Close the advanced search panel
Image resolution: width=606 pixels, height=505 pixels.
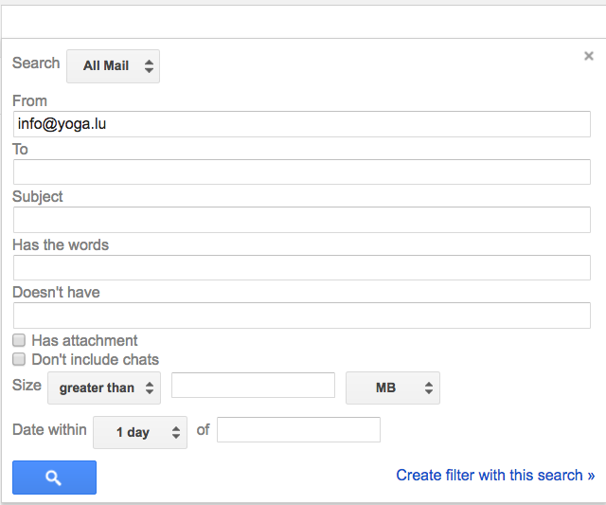589,56
